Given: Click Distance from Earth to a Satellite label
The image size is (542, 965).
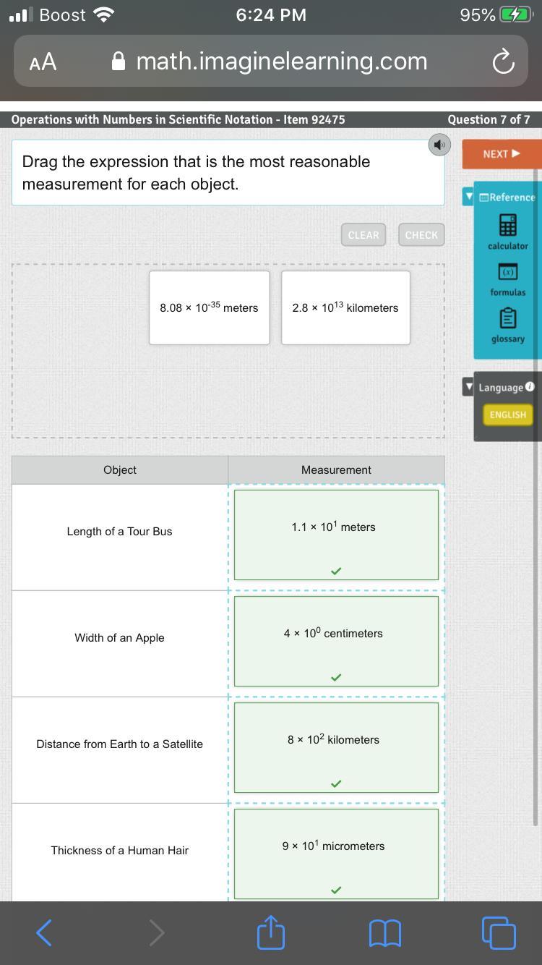Looking at the screenshot, I should point(119,744).
